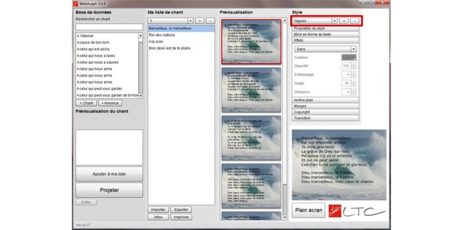Expand 'Propriétés du style' section
This screenshot has width=460, height=230.
(x=325, y=28)
